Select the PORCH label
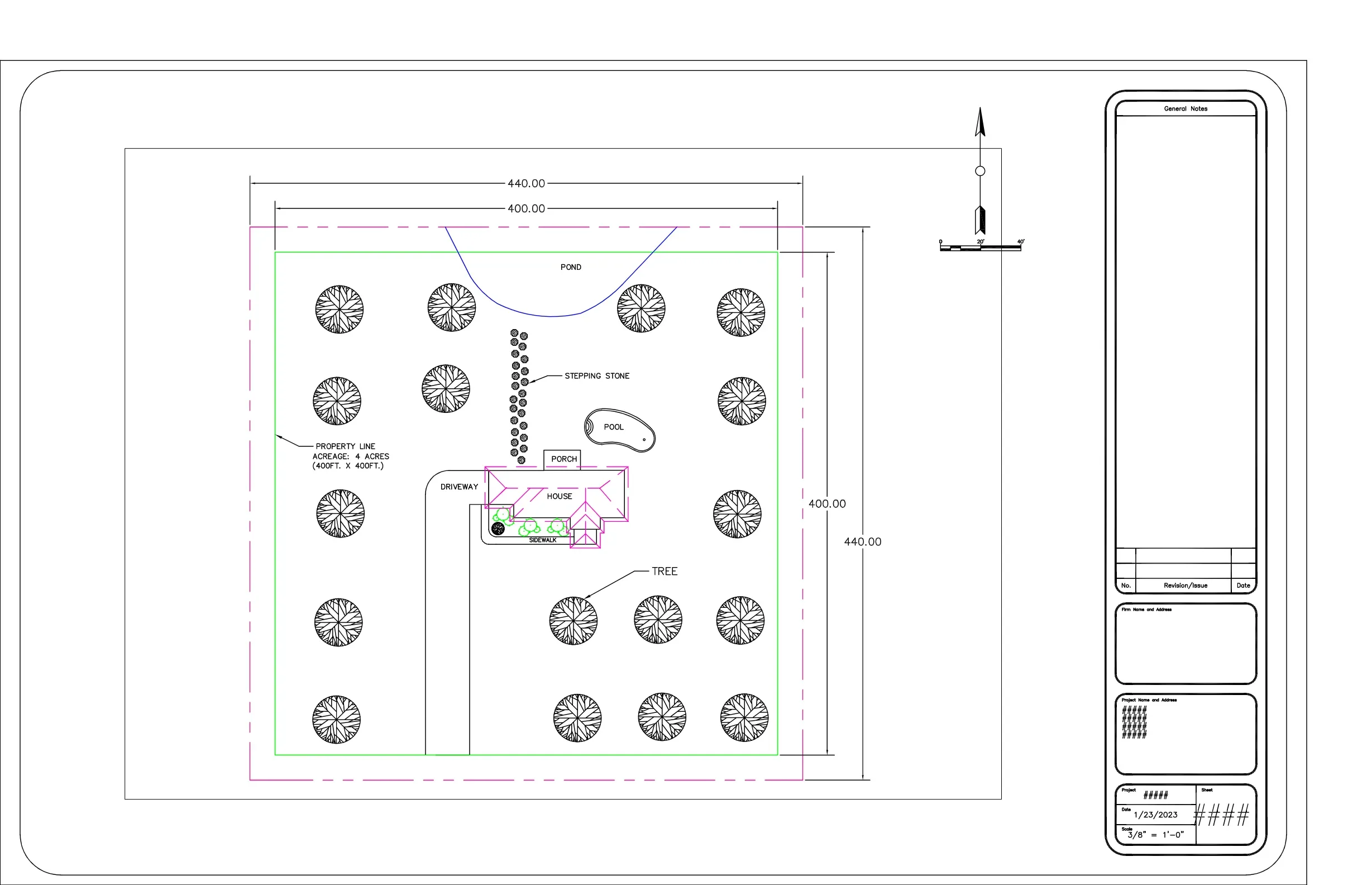The width and height of the screenshot is (1367, 885). (x=563, y=459)
